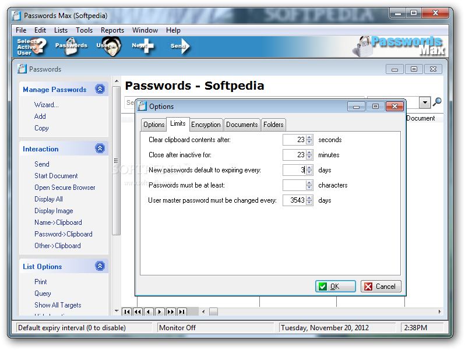Click the horizontal scrollbar right arrow
The height and width of the screenshot is (350, 465).
[439, 312]
